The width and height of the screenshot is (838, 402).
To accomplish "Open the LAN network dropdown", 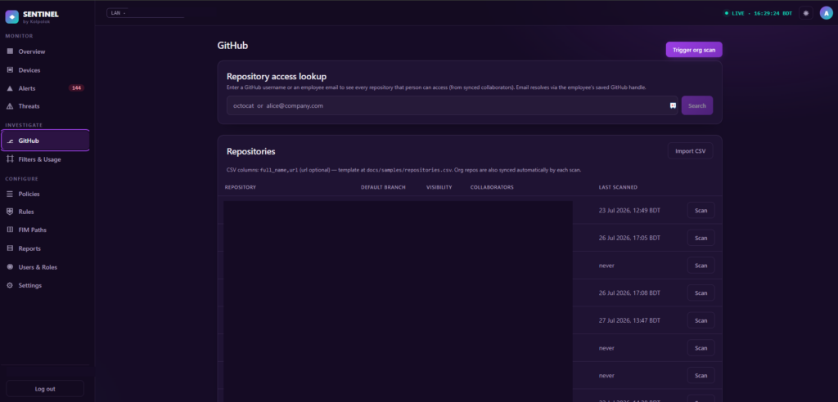I will coord(146,13).
